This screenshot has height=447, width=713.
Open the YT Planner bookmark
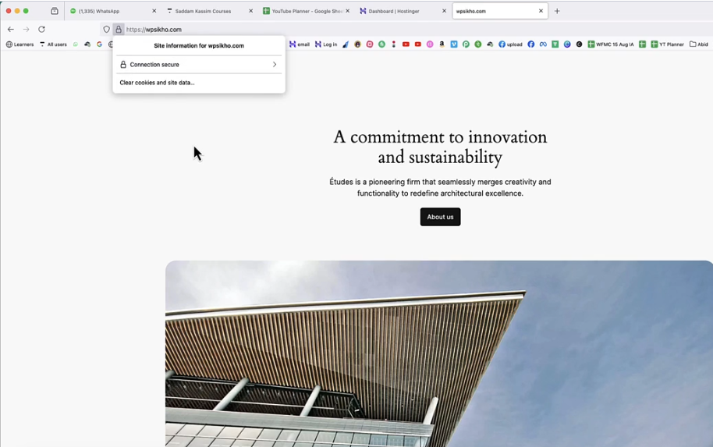pos(667,44)
